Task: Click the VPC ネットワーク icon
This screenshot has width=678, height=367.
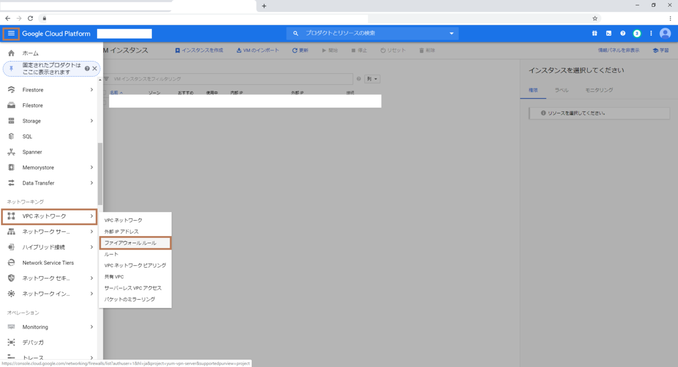Action: pos(11,216)
